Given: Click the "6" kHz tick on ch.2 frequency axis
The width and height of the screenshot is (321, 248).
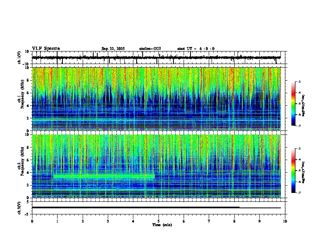Looking at the screenshot, I should 28,160.
